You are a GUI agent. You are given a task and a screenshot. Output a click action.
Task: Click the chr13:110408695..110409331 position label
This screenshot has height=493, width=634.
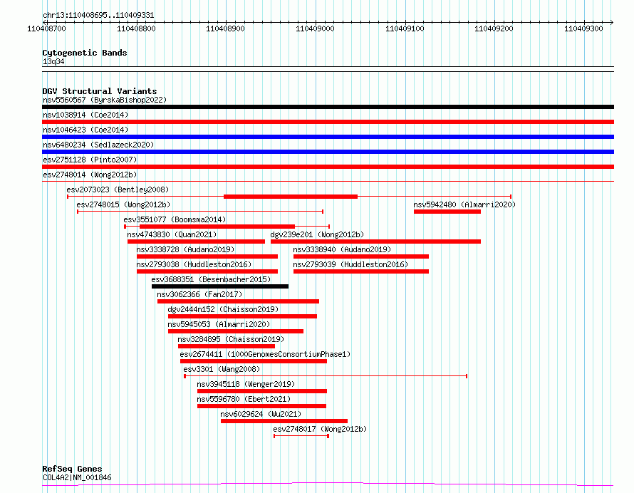tap(98, 16)
